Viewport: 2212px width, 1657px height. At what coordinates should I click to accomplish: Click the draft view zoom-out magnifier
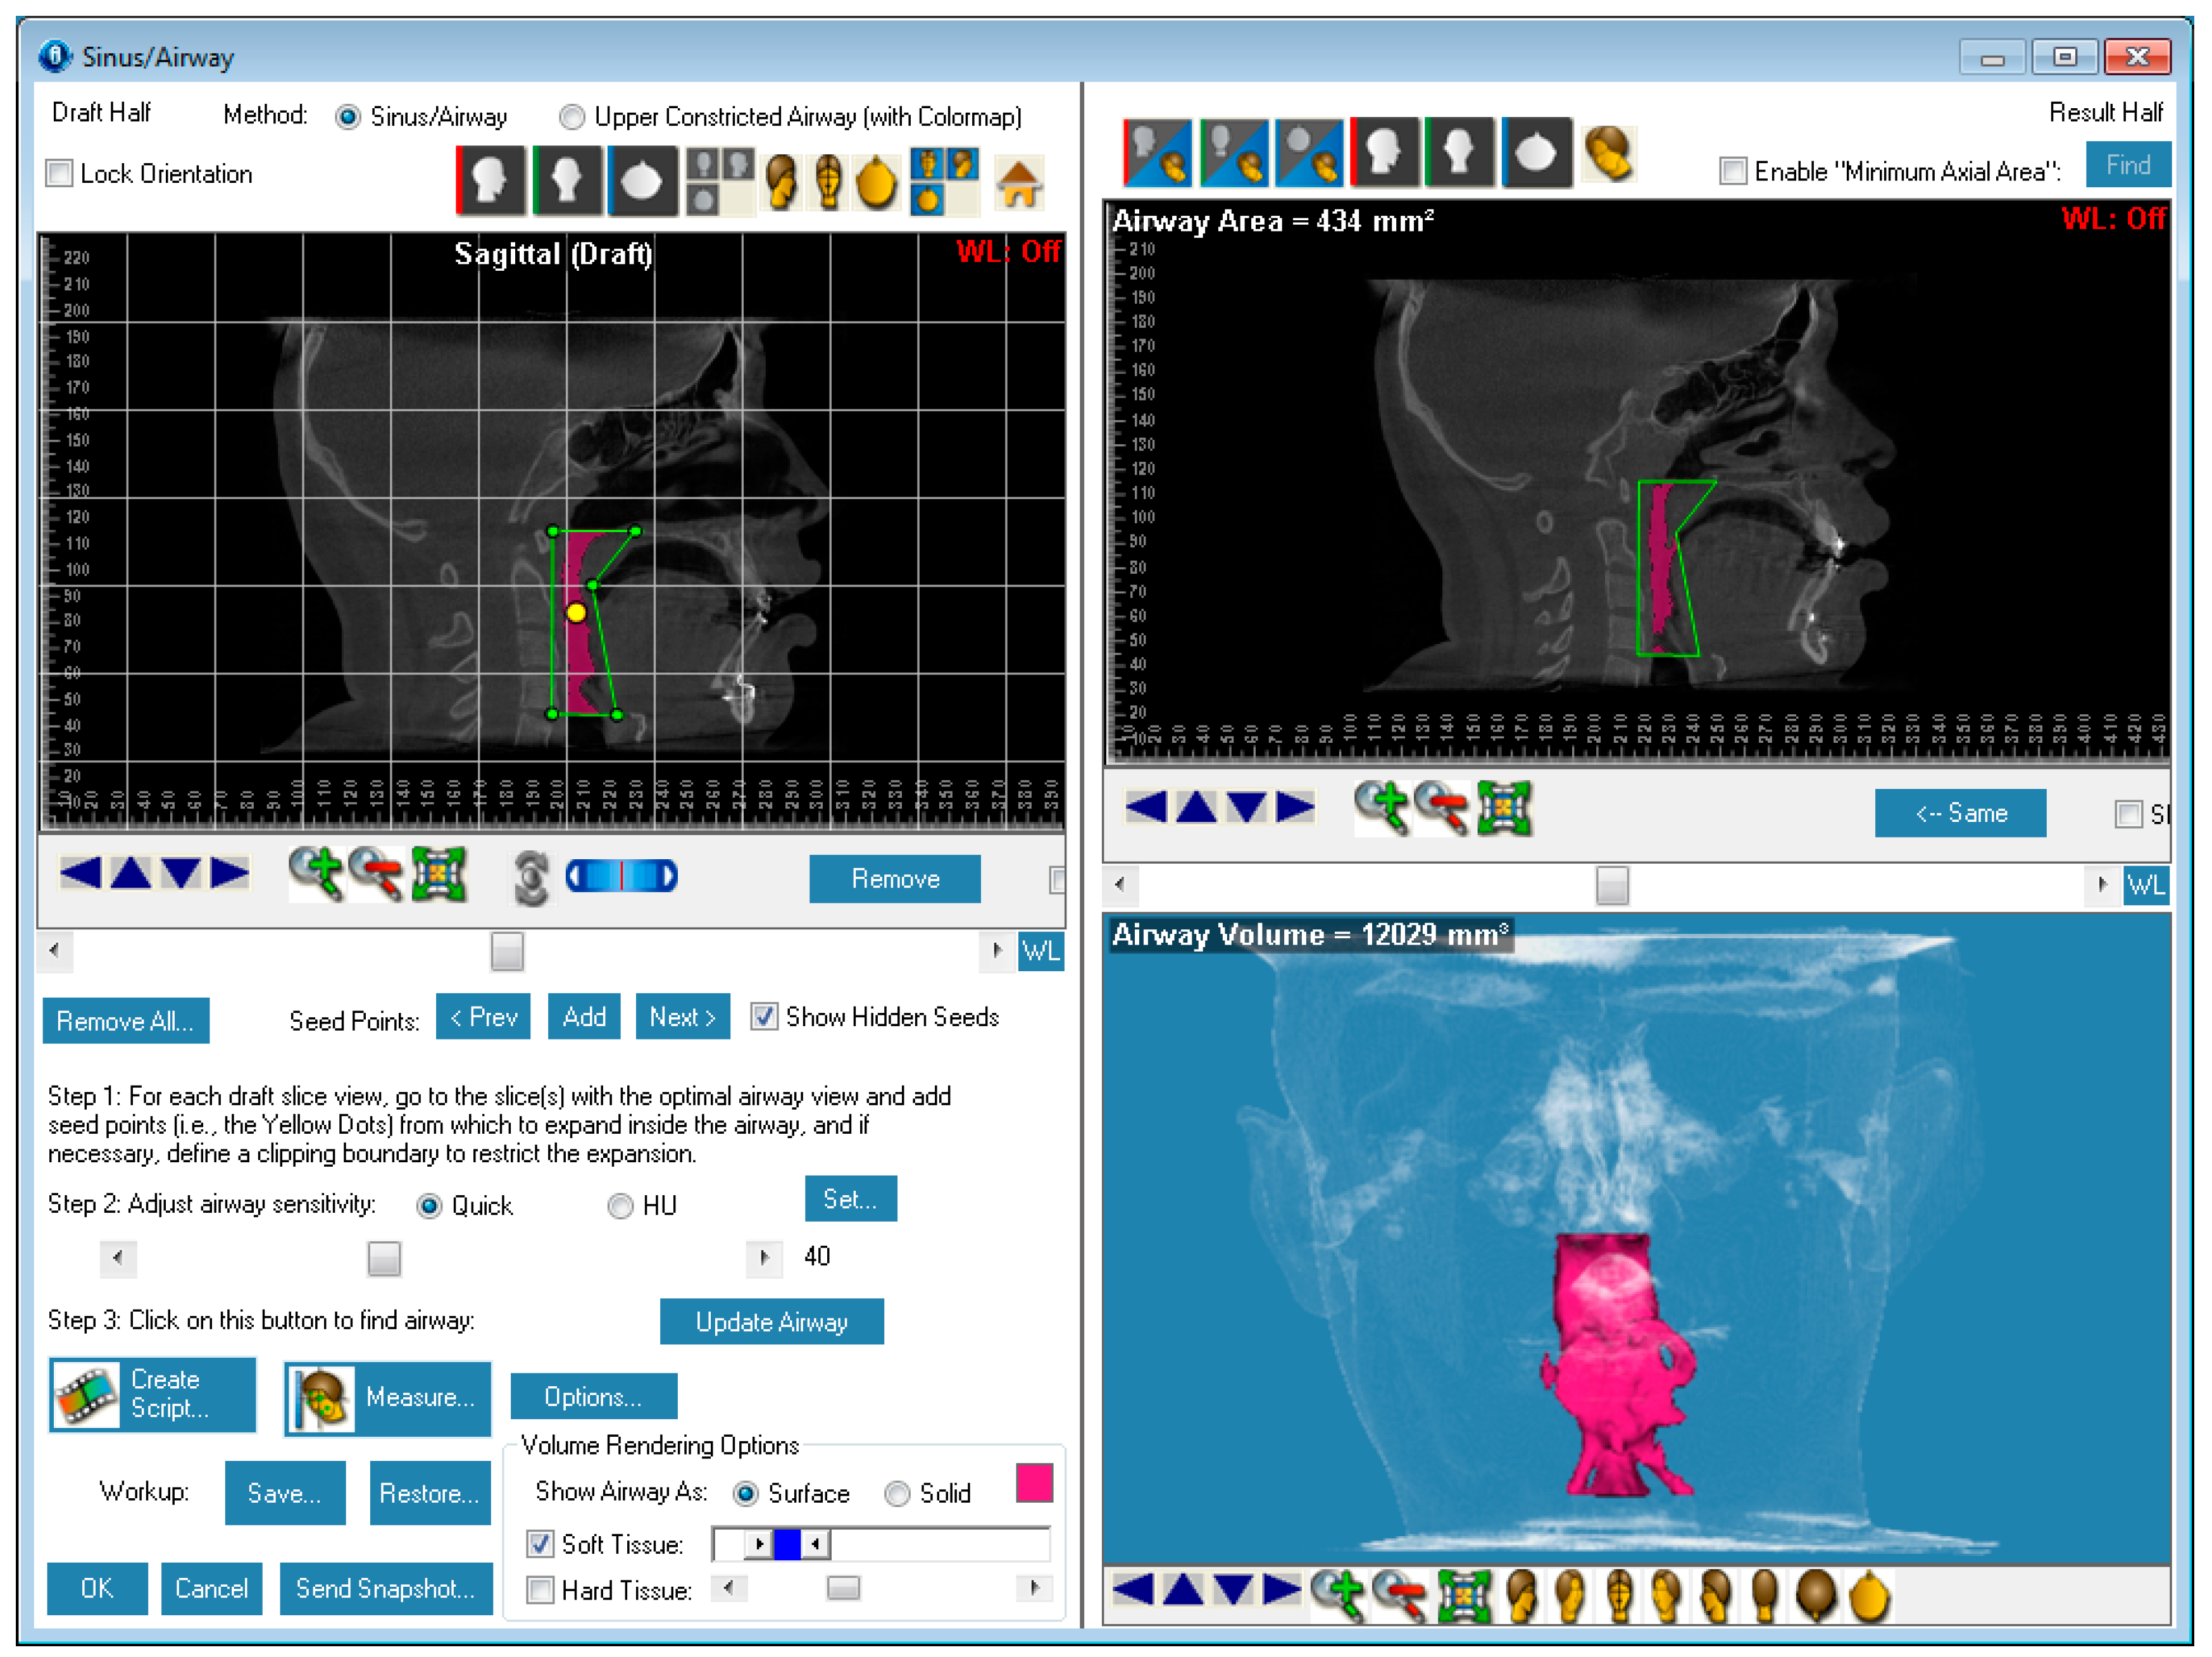[x=376, y=874]
